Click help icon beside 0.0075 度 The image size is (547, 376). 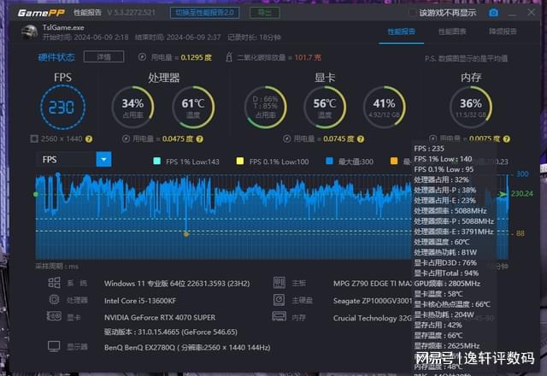pyautogui.click(x=507, y=138)
